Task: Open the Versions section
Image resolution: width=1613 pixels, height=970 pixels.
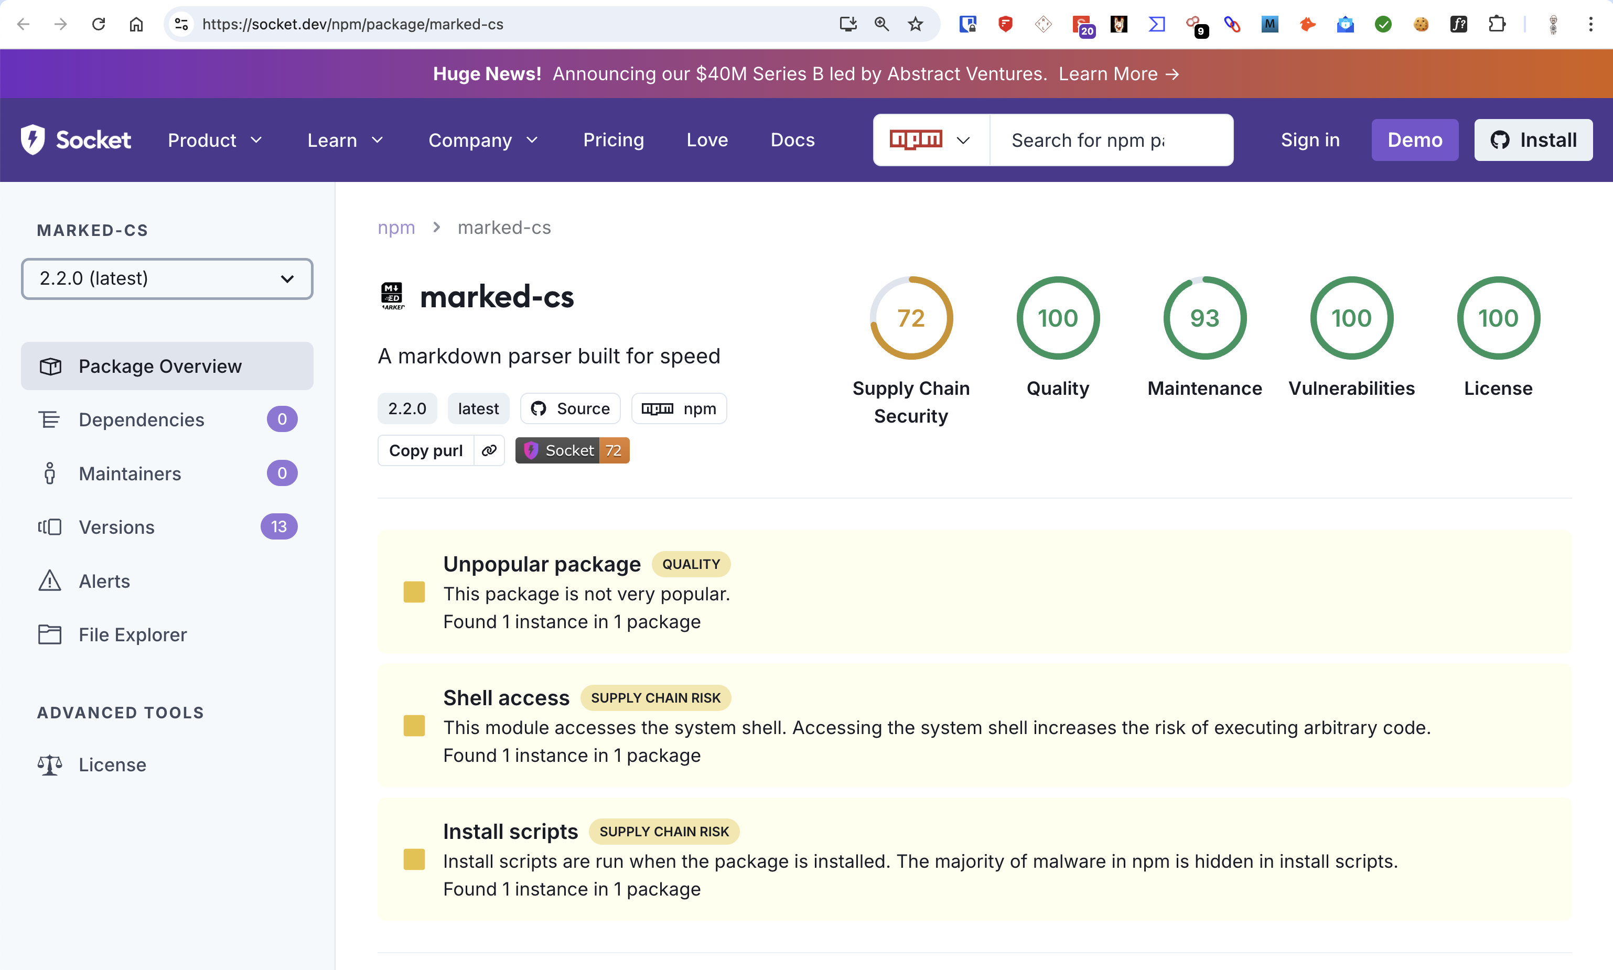Action: point(167,527)
